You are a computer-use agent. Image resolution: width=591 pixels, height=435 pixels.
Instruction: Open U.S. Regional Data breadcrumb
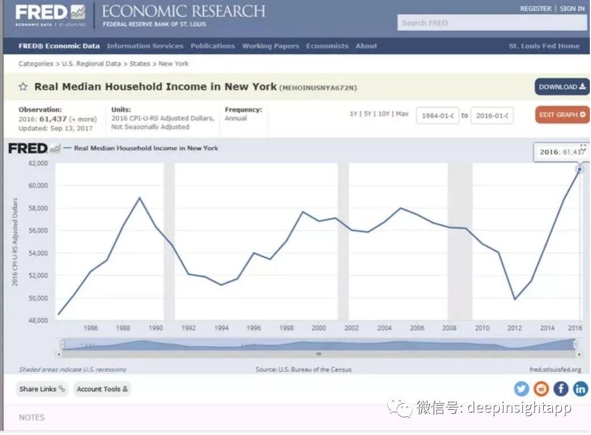91,64
